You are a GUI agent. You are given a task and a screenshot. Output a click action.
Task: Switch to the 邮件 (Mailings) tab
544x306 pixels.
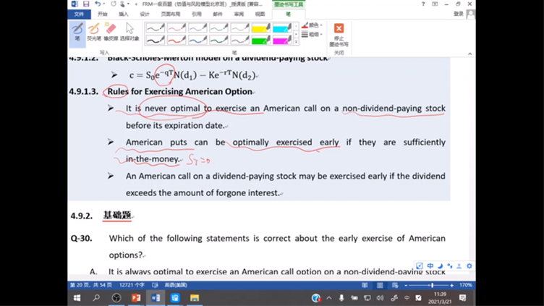pos(218,14)
